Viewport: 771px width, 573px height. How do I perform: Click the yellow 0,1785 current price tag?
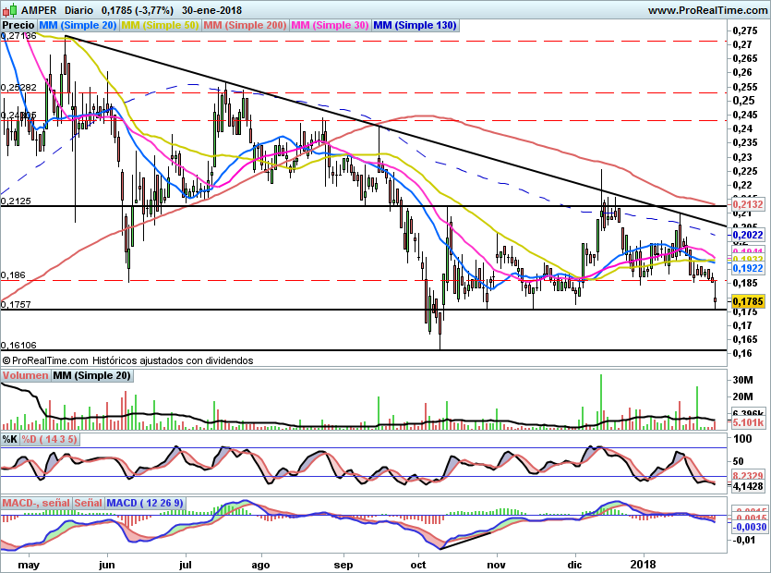point(746,301)
